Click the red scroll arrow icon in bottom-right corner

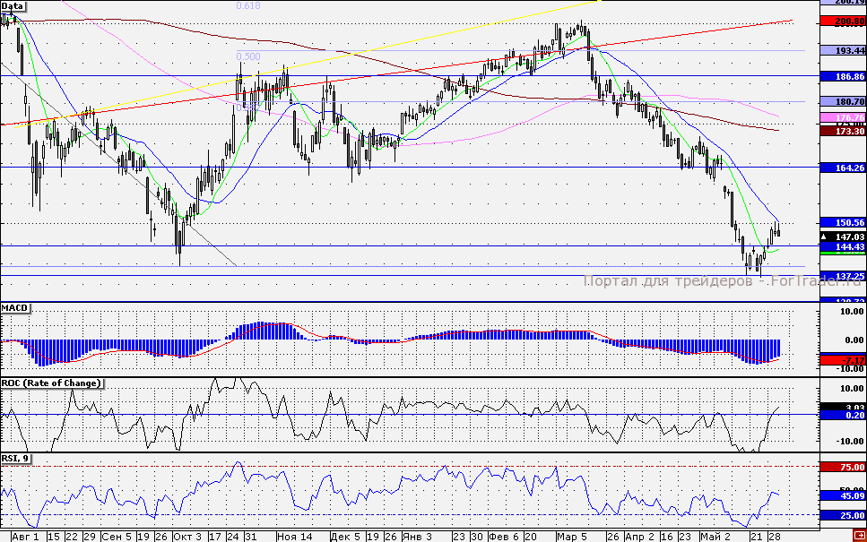point(858,536)
